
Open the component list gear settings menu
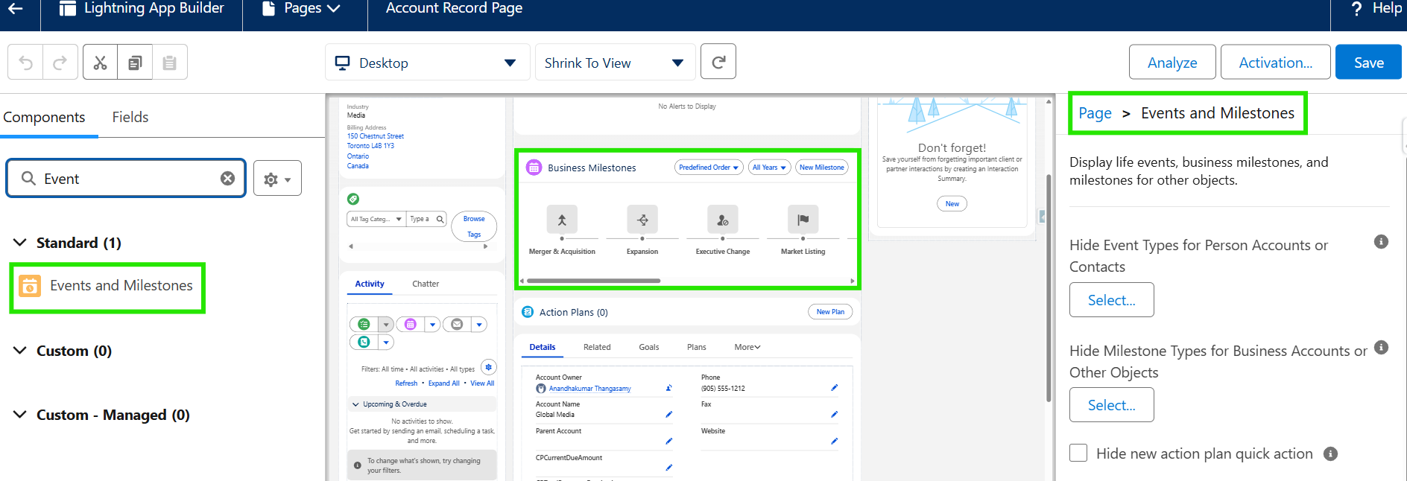coord(277,179)
